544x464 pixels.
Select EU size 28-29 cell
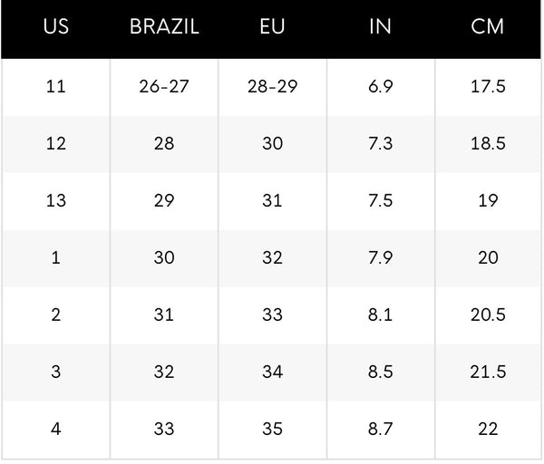coord(272,86)
